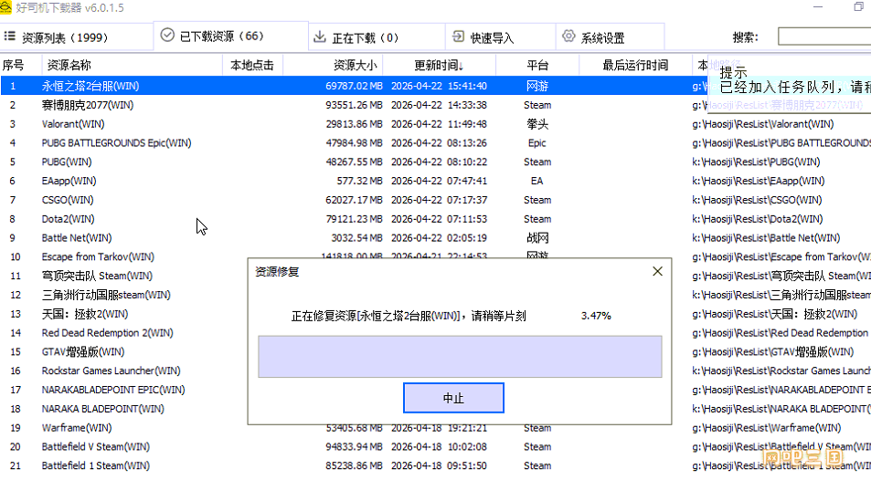The width and height of the screenshot is (871, 480).
Task: Sort by 平台 column header
Action: coord(537,66)
